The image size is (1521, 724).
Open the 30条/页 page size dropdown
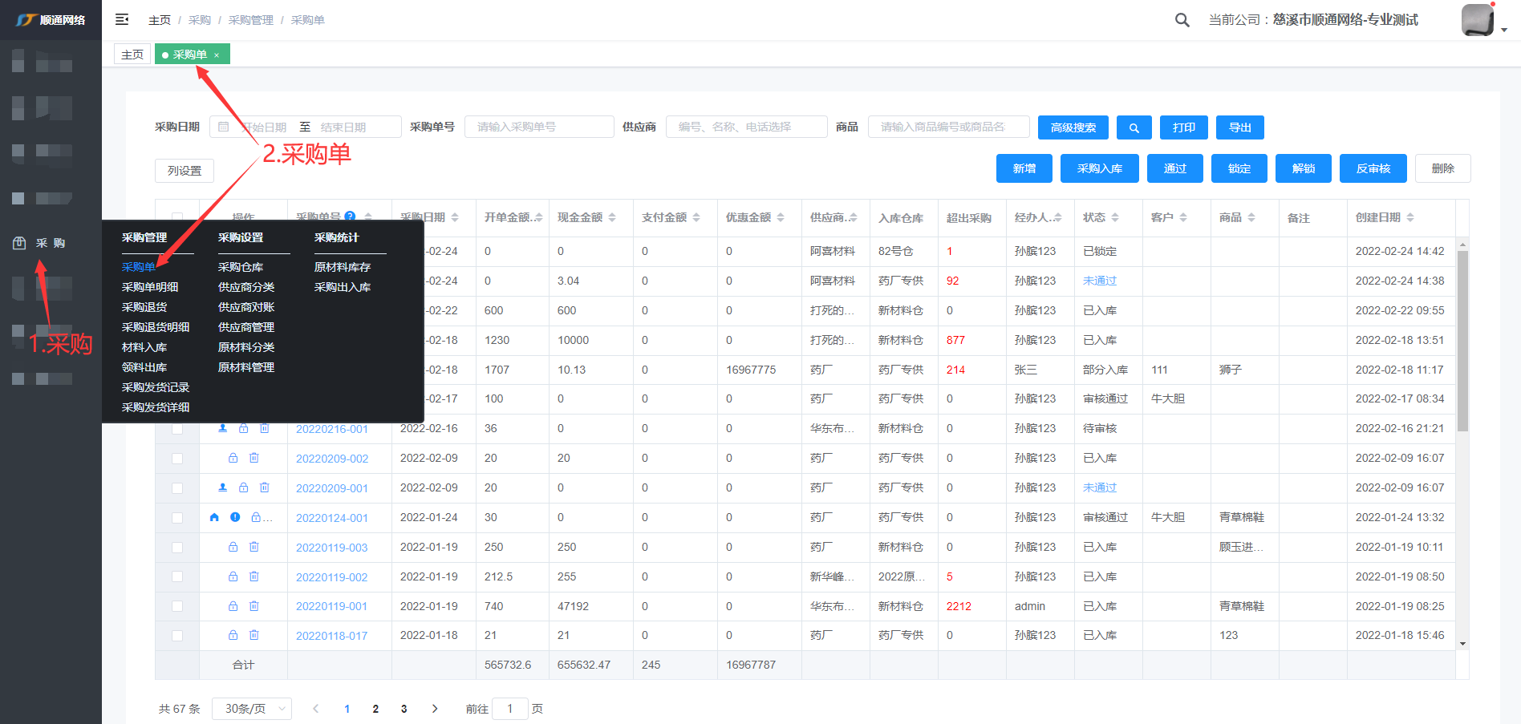[252, 709]
